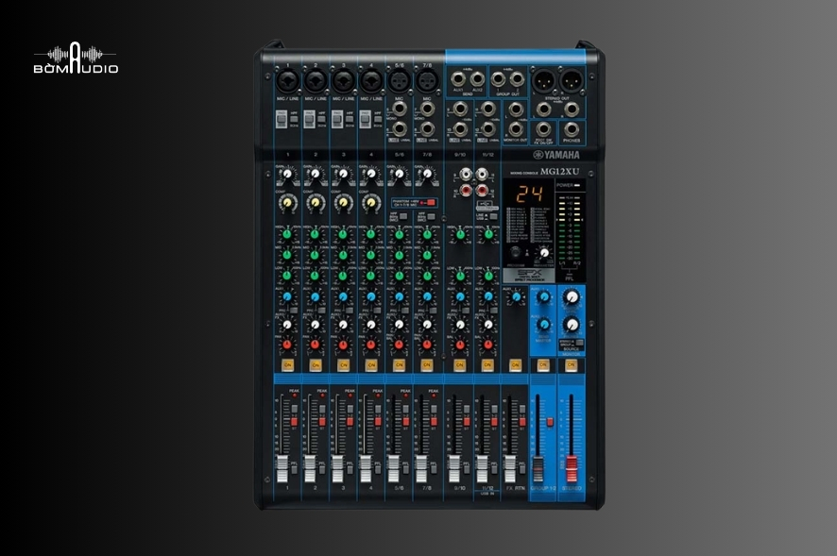Select the channel 3 MIC/LINE combo input jack
The width and height of the screenshot is (837, 556).
point(343,81)
